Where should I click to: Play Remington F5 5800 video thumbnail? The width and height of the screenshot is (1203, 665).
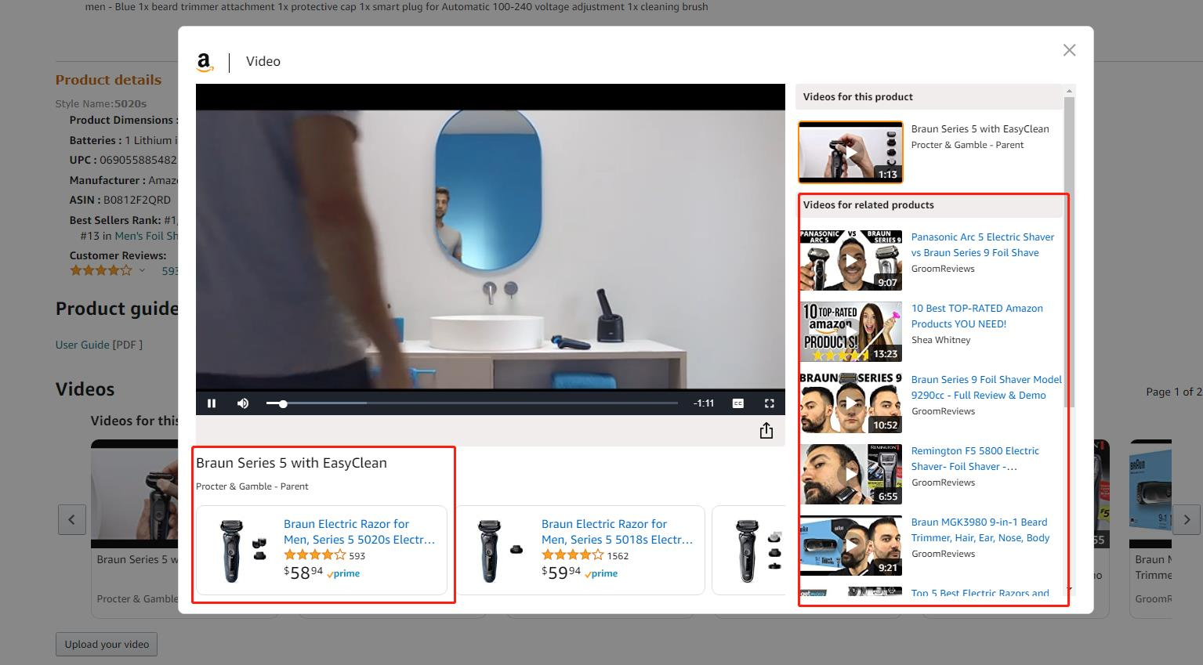coord(850,474)
